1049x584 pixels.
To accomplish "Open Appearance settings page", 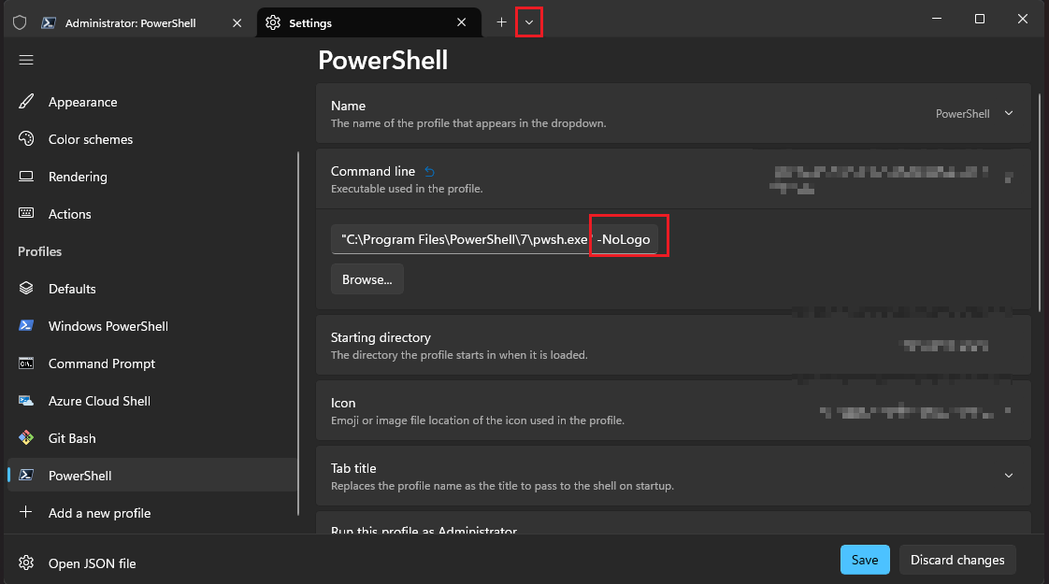I will pos(152,102).
